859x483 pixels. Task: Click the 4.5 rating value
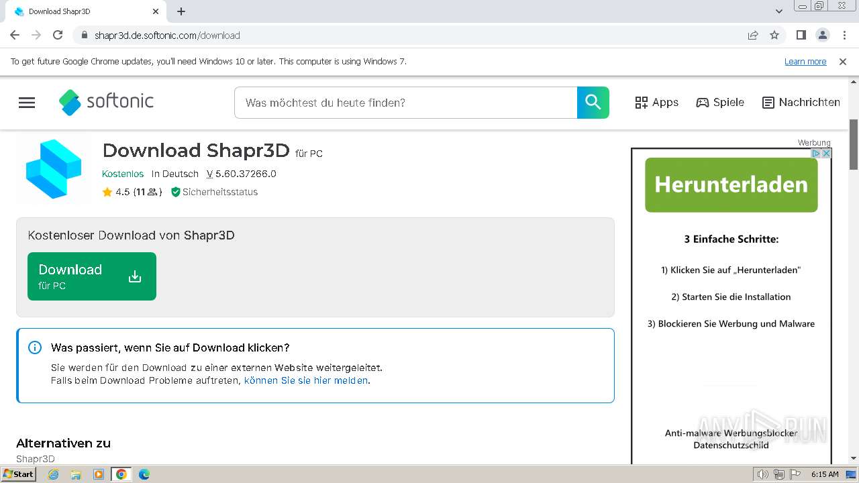tap(122, 192)
